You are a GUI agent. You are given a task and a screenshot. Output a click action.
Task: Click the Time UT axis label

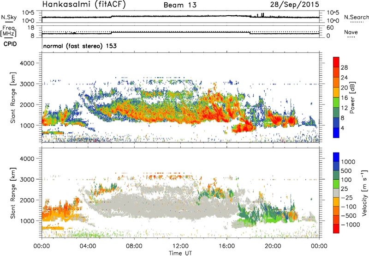(x=180, y=253)
